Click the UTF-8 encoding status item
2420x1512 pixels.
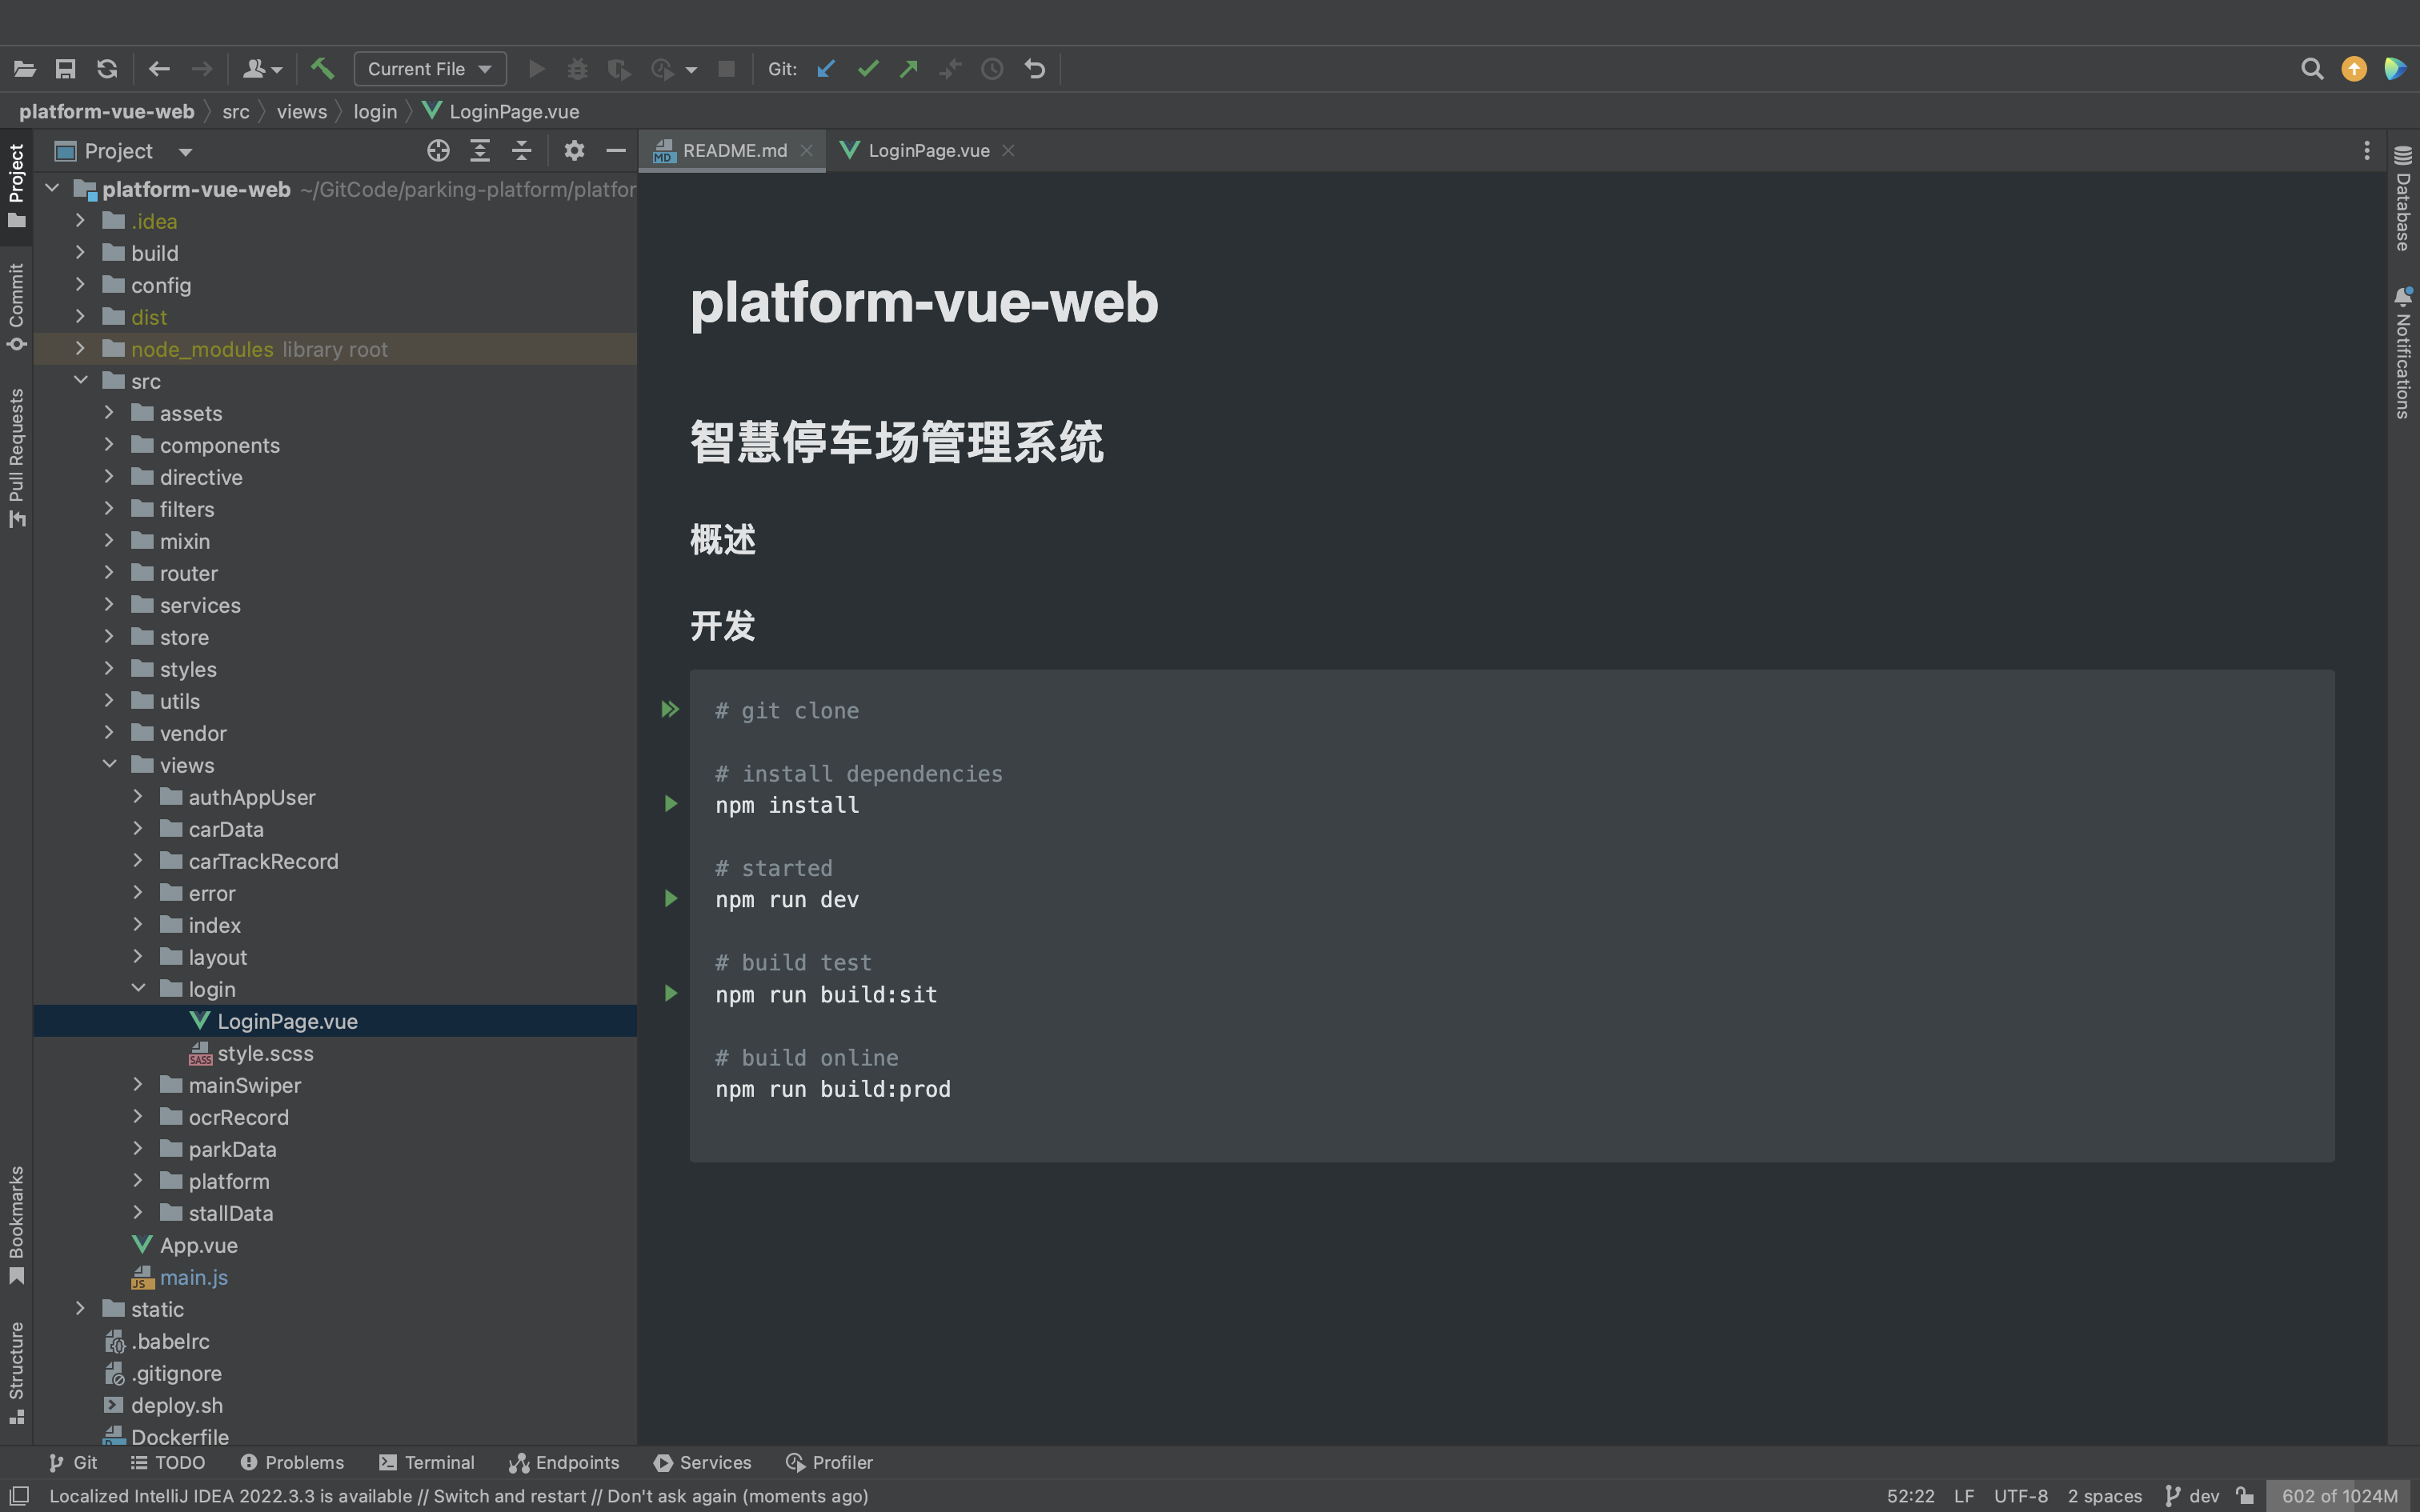coord(2020,1496)
